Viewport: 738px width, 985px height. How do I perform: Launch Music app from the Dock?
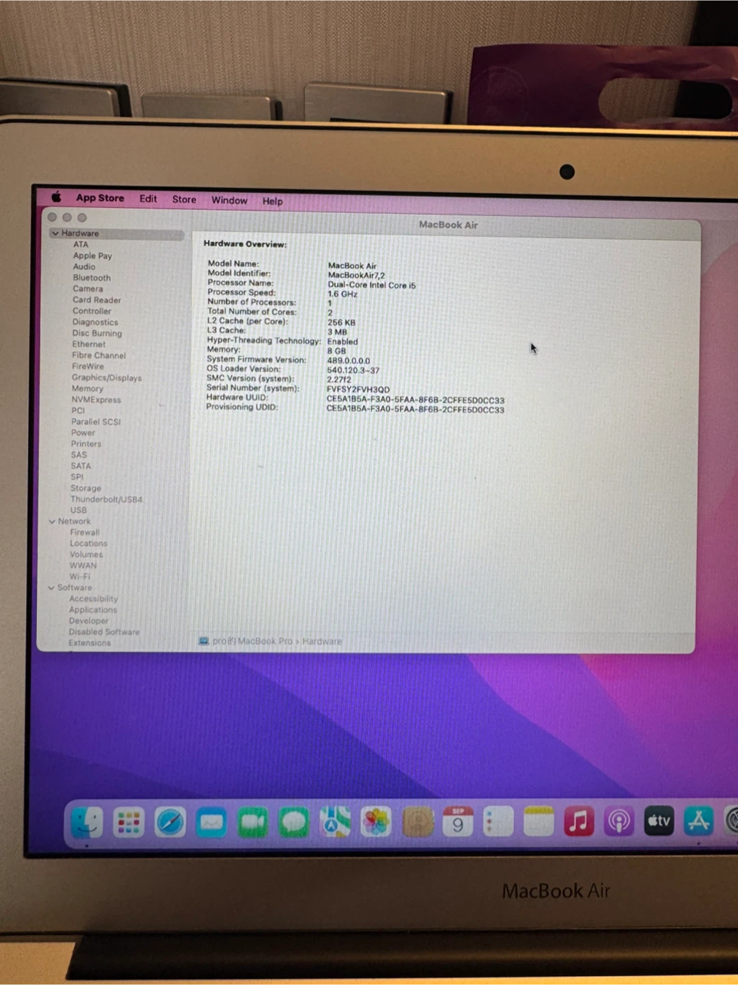tap(579, 821)
